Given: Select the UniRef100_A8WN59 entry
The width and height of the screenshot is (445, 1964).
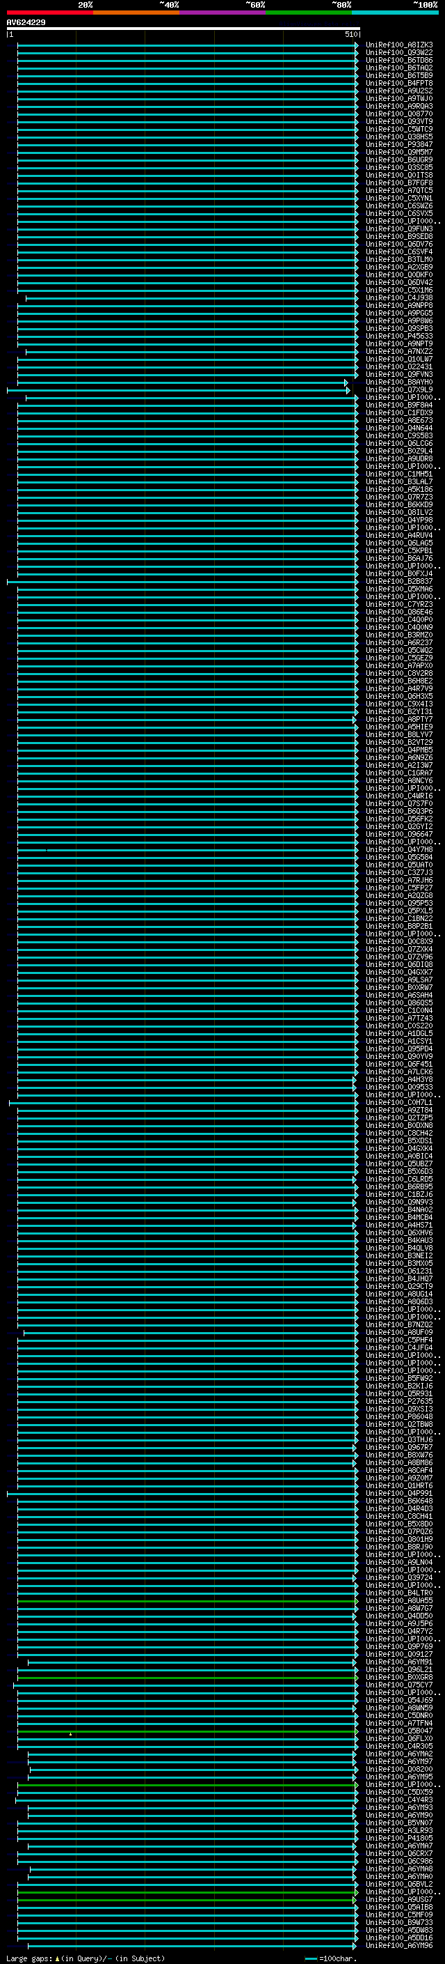Looking at the screenshot, I should click(x=399, y=1708).
